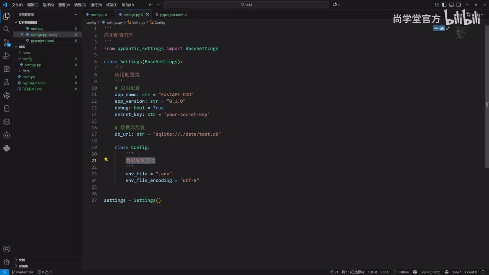Image resolution: width=489 pixels, height=275 pixels.
Task: Switch git branch master in status bar
Action: (x=19, y=272)
